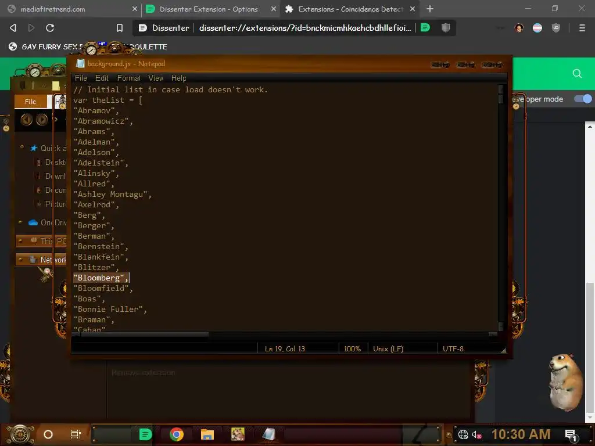Expand the Quick access tree node
Image resolution: width=595 pixels, height=446 pixels.
pos(21,148)
